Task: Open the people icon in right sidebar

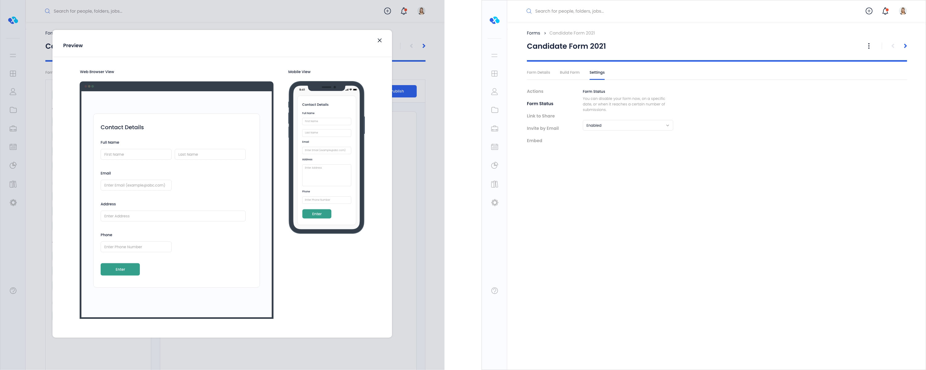Action: [x=494, y=92]
